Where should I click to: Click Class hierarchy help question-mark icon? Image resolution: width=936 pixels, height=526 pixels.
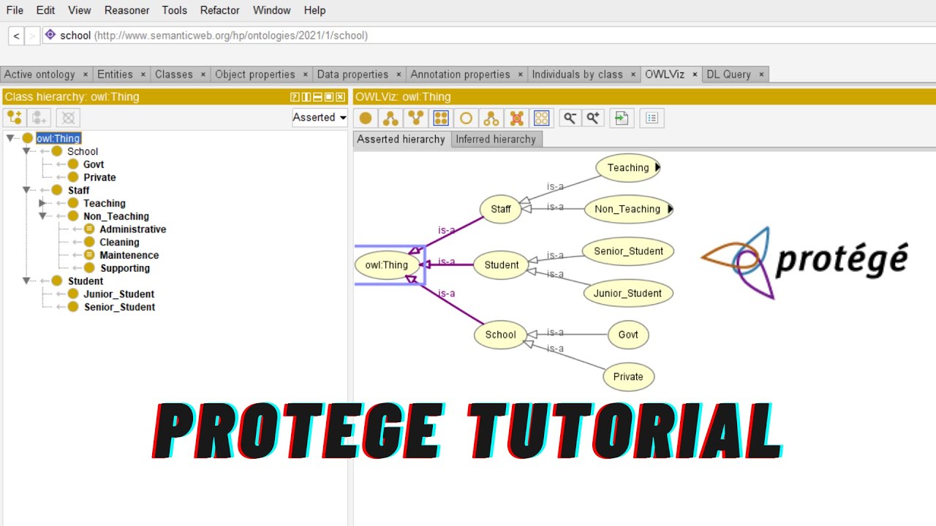tap(295, 97)
